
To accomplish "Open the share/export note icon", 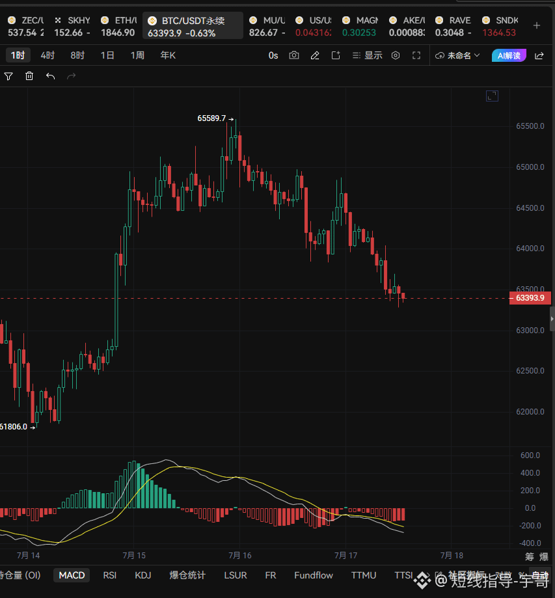I will point(336,56).
